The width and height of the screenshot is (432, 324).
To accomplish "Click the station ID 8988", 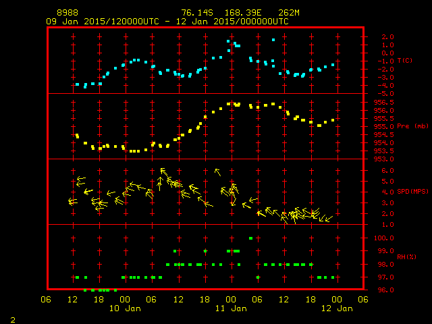I will (67, 13).
